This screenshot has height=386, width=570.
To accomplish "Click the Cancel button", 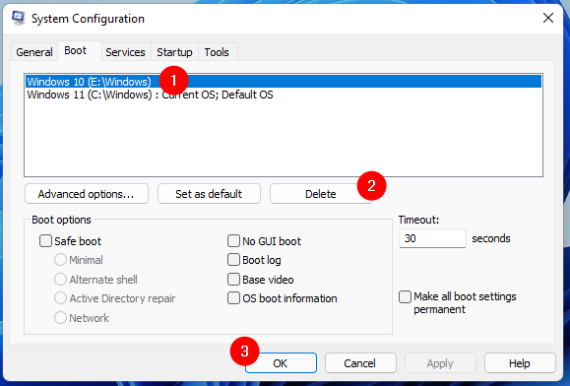I will coord(360,363).
